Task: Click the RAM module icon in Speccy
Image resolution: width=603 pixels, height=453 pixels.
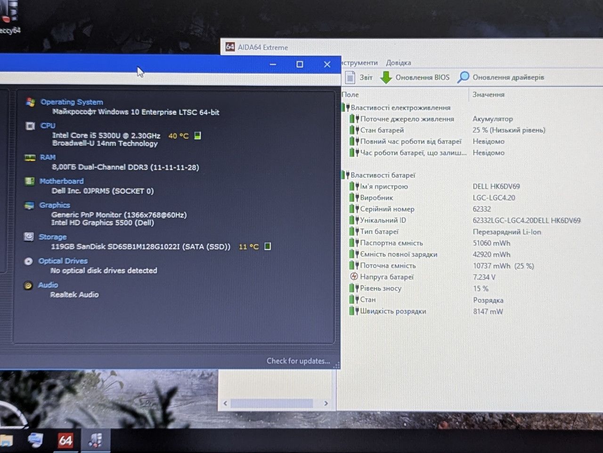Action: tap(30, 158)
